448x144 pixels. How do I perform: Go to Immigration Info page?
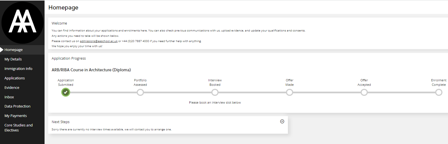(x=18, y=69)
